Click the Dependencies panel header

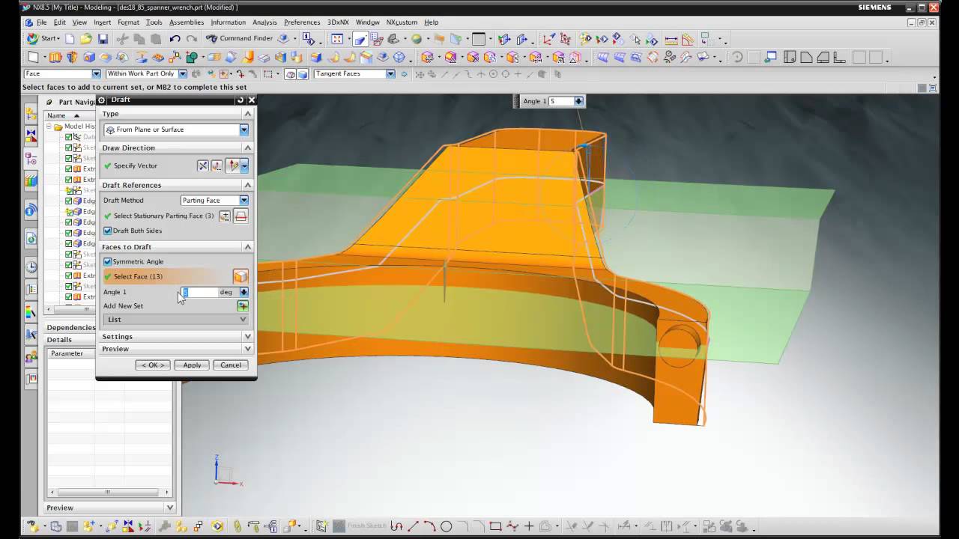tap(70, 327)
